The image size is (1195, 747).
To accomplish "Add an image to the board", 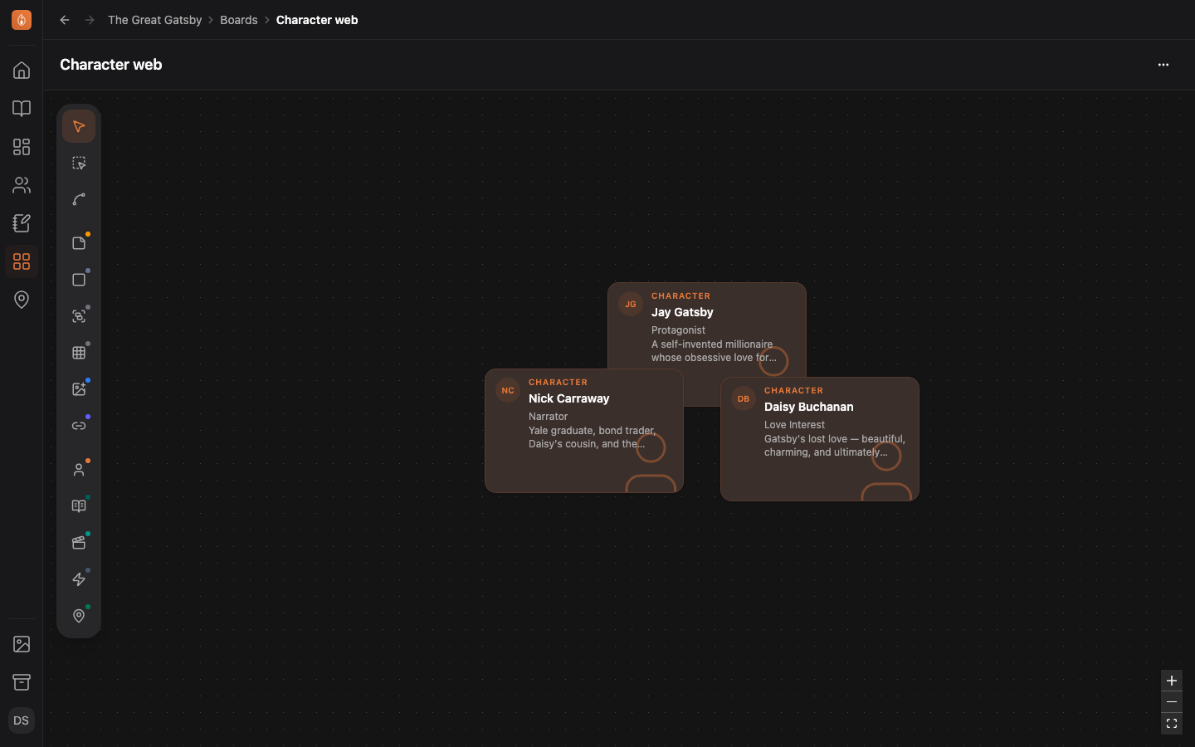I will tap(79, 389).
